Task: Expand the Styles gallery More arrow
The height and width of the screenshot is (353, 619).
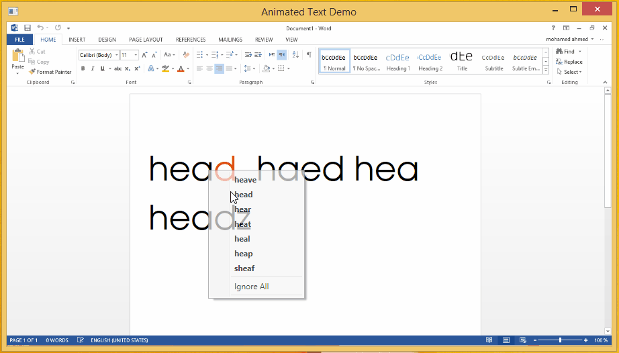Action: [x=546, y=70]
